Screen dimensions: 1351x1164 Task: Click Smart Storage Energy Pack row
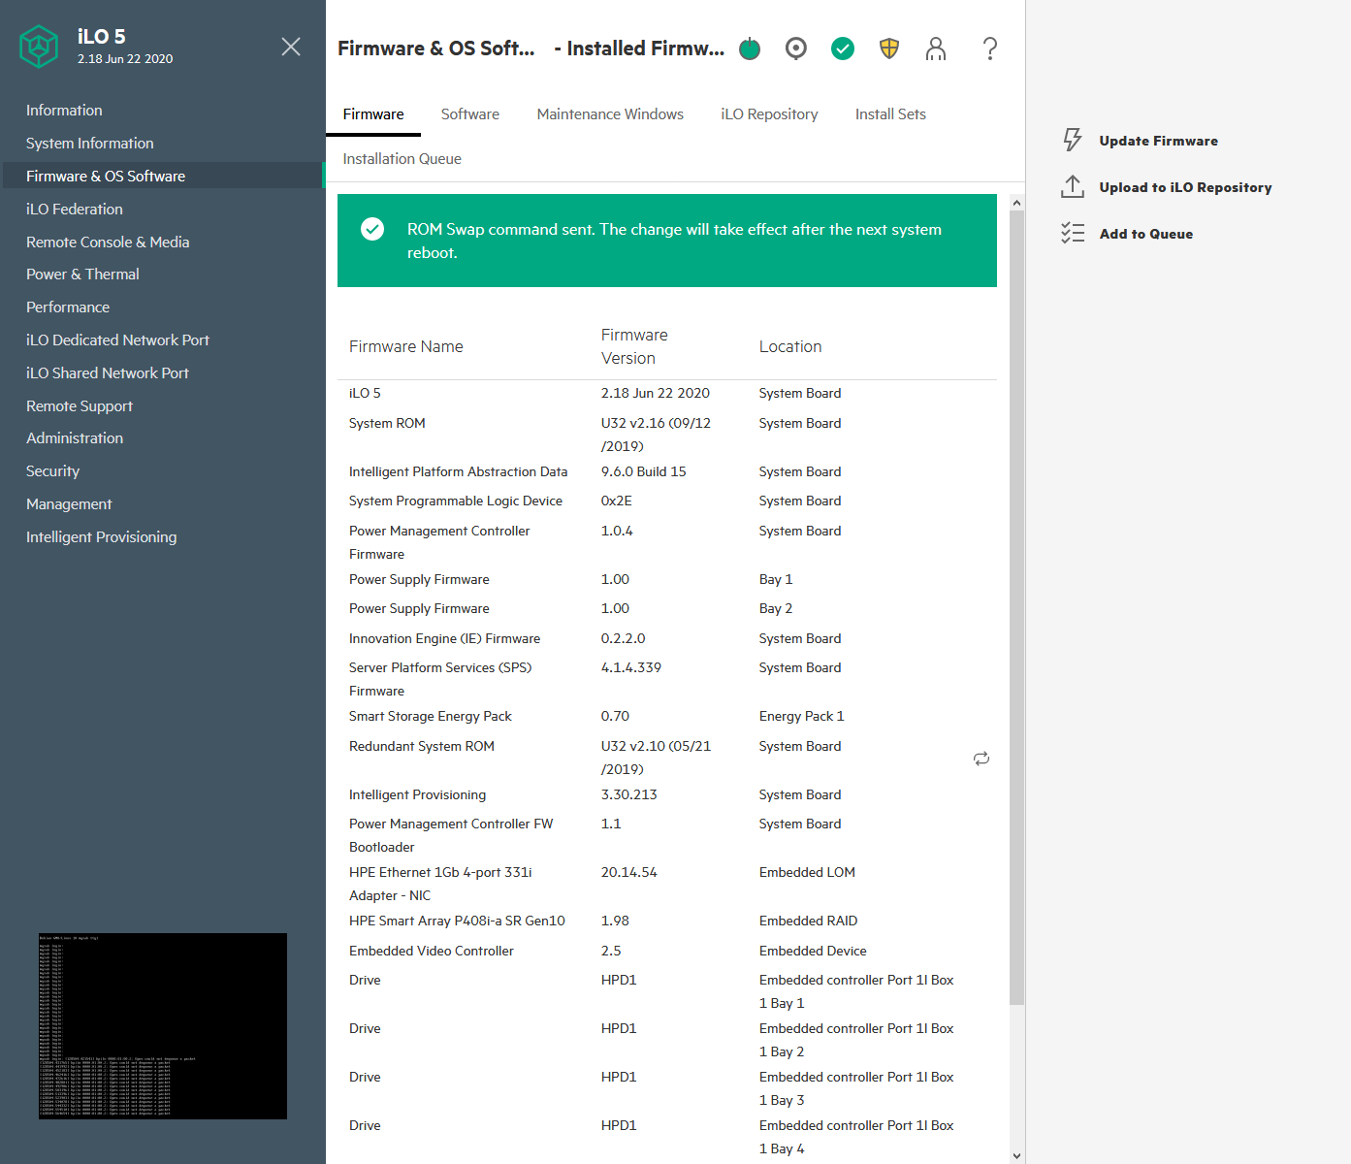click(x=666, y=717)
